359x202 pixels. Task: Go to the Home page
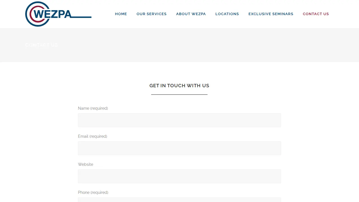(121, 14)
